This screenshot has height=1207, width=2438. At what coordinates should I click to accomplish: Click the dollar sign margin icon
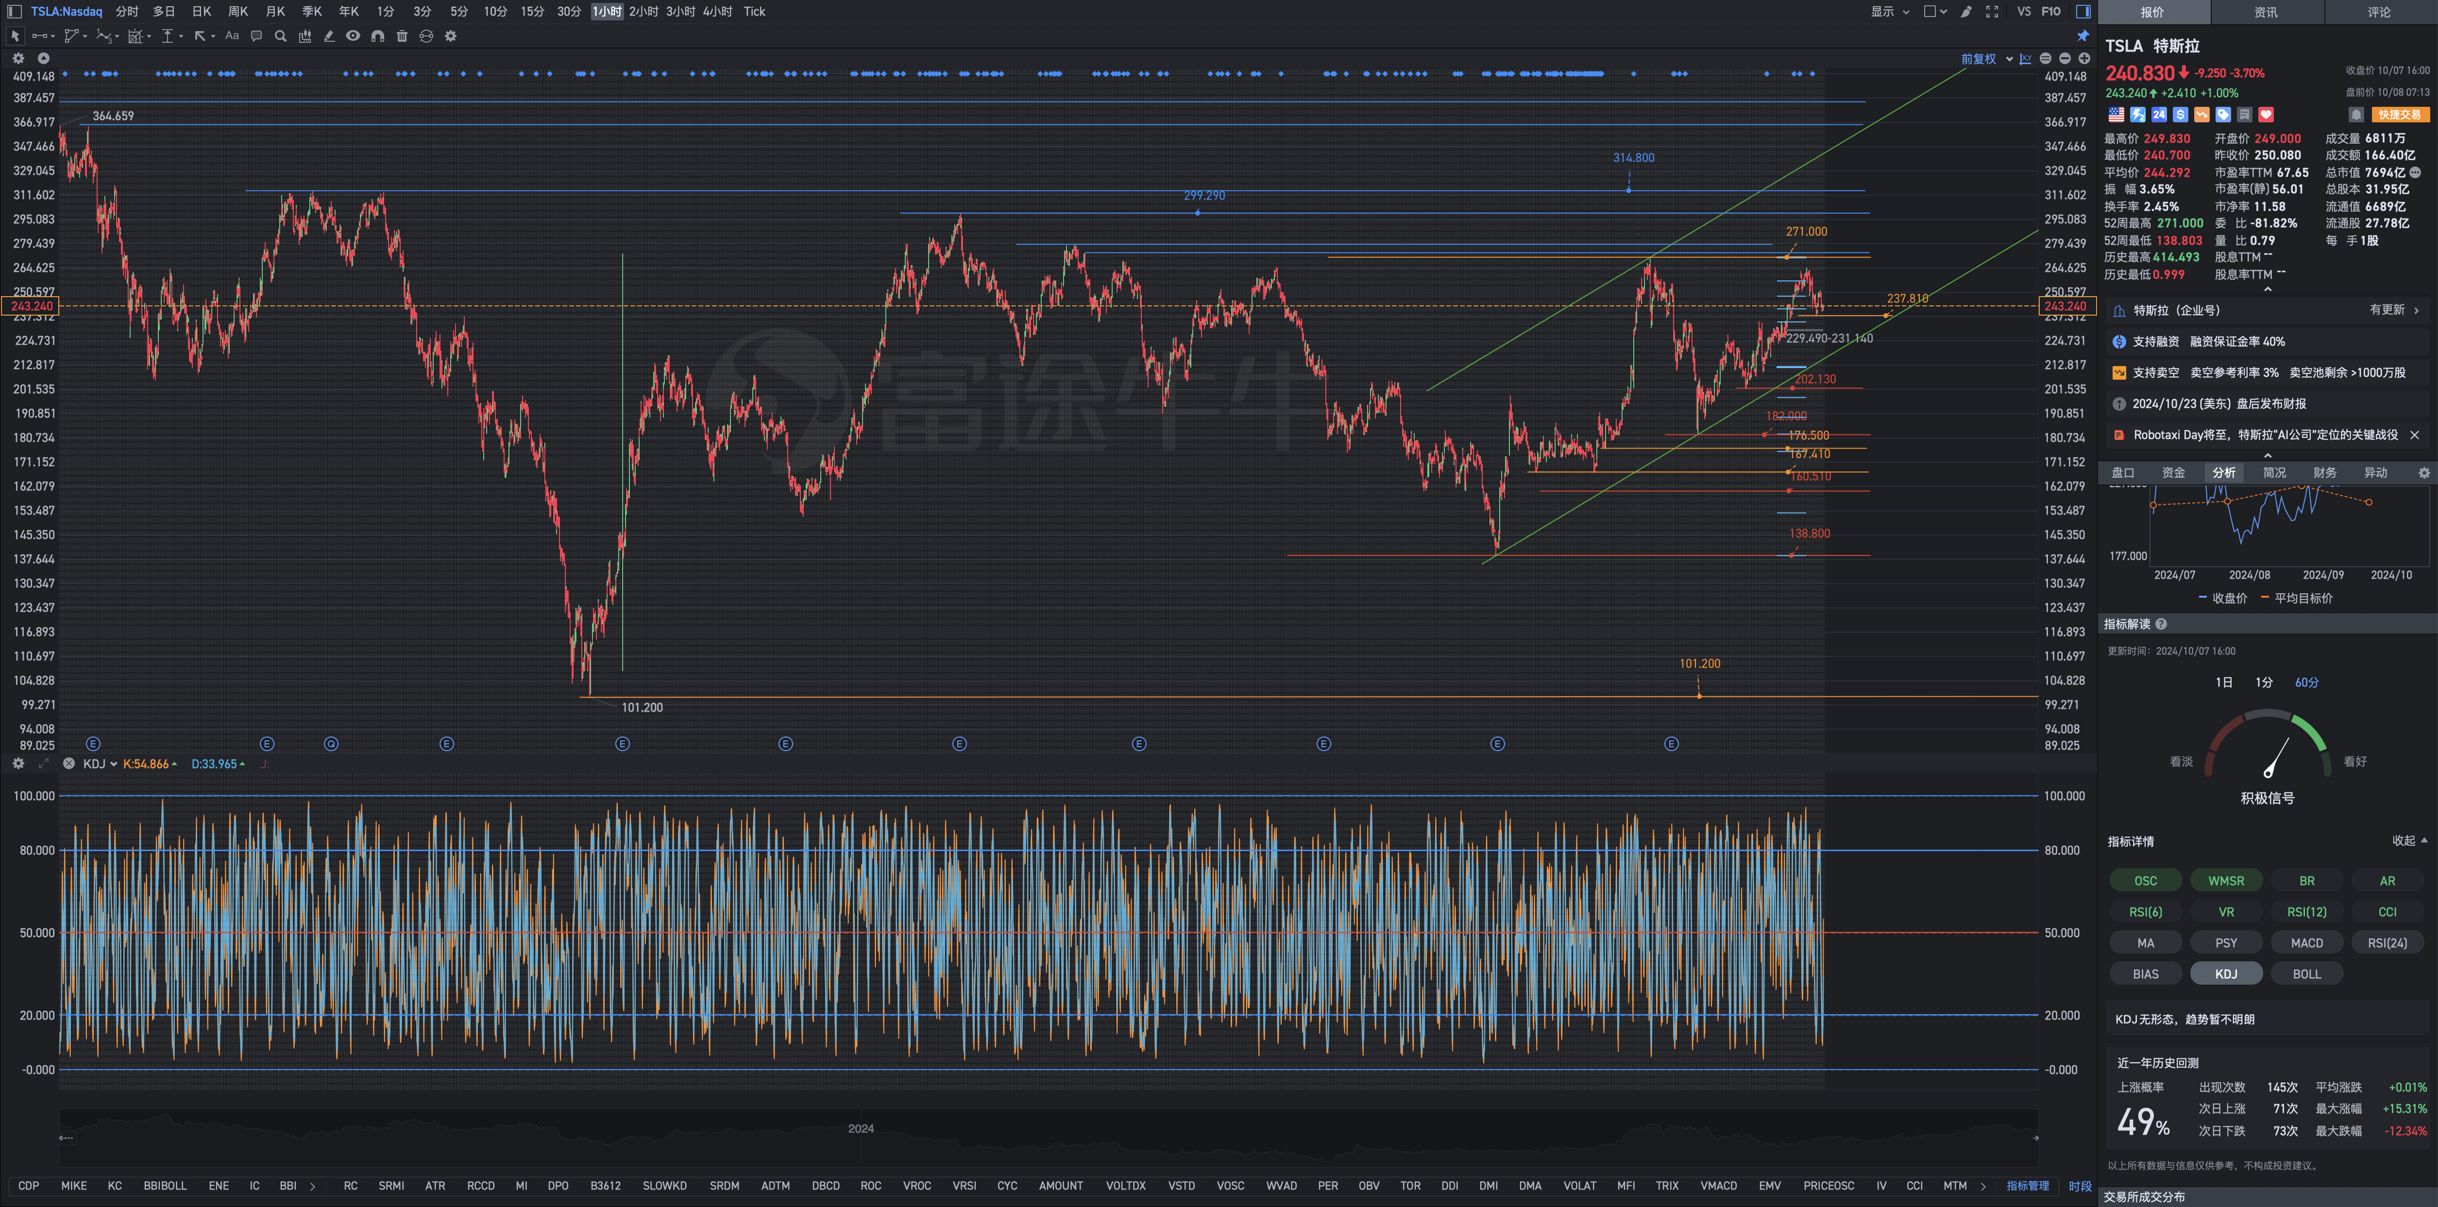[x=2181, y=115]
